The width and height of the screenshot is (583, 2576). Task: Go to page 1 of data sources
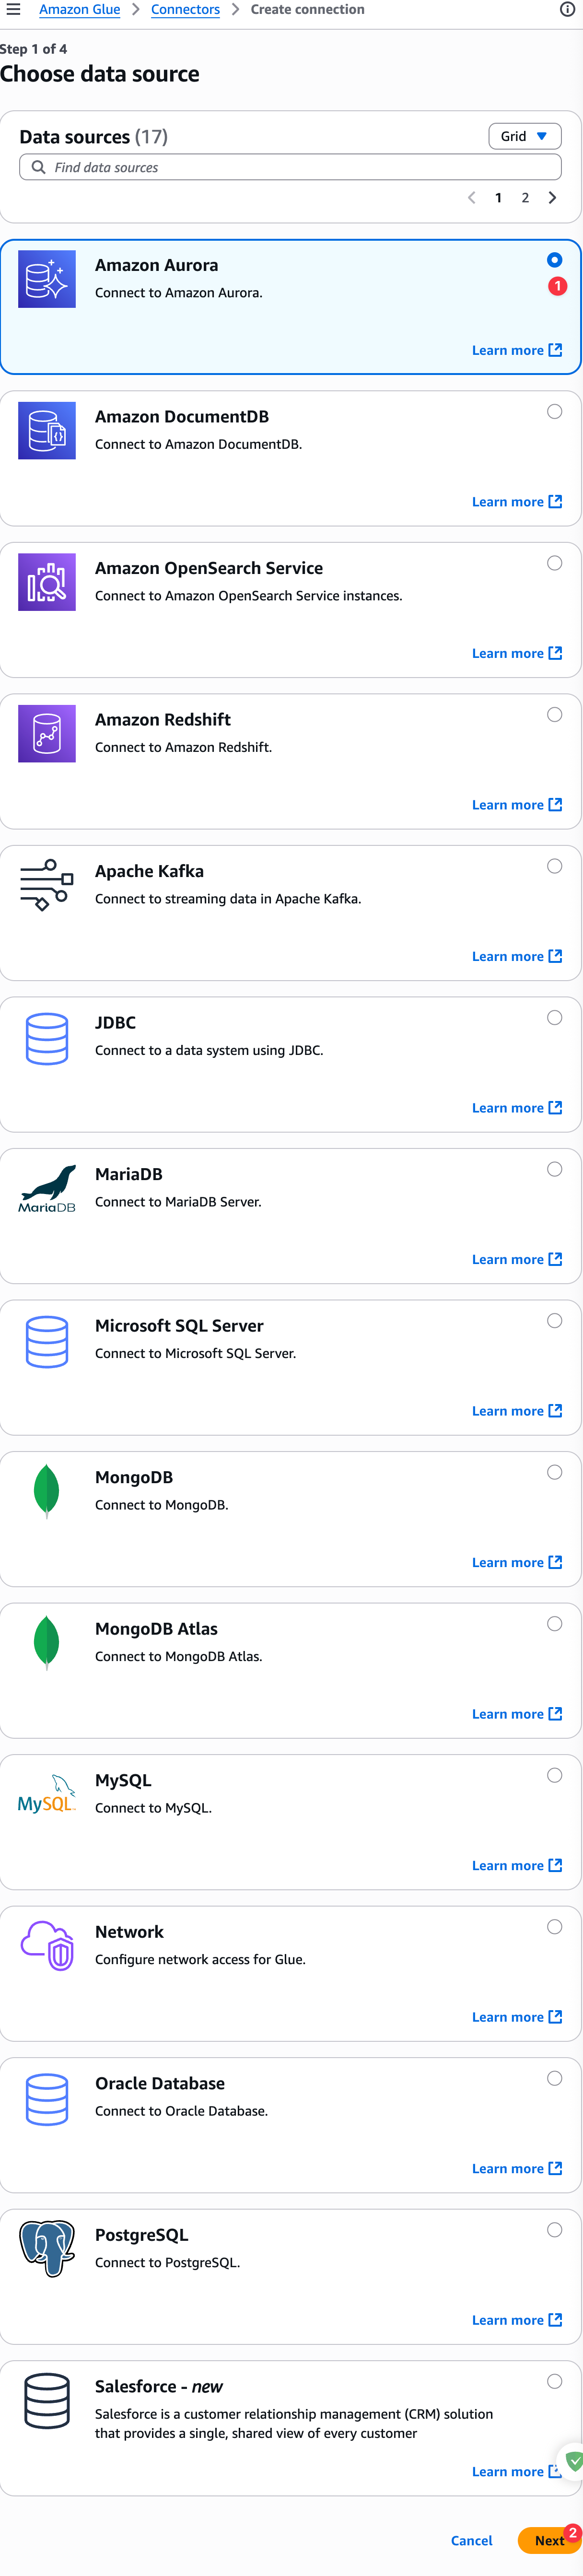pyautogui.click(x=498, y=198)
